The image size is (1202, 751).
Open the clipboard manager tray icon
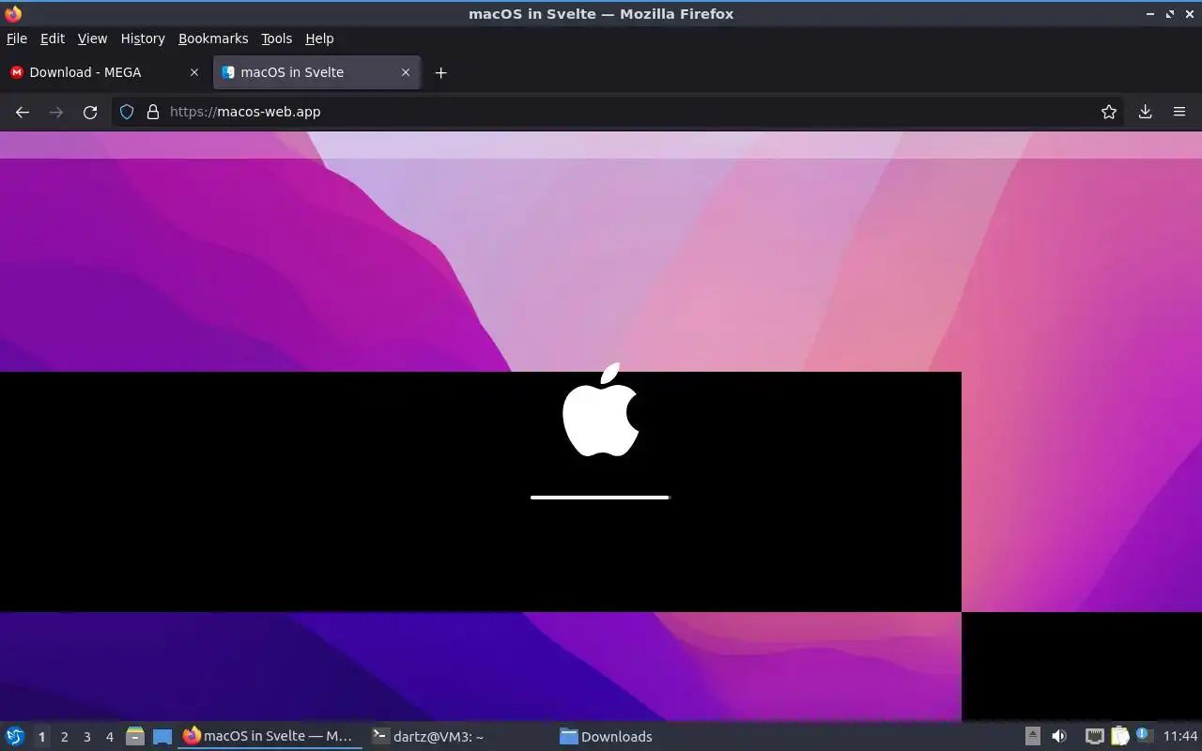[1119, 736]
